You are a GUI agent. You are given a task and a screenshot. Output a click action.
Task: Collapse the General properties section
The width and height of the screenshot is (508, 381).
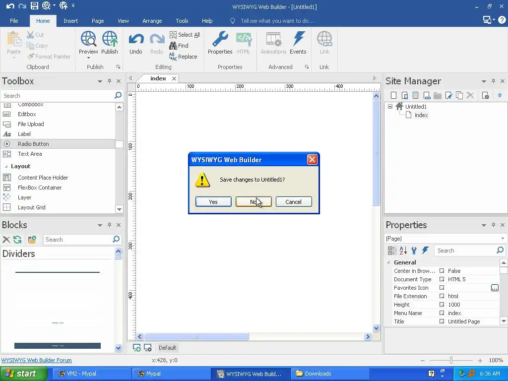[388, 262]
